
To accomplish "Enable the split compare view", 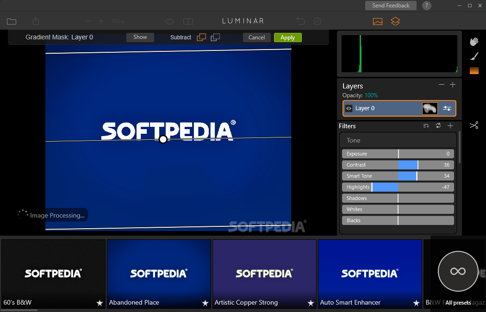I will point(188,21).
